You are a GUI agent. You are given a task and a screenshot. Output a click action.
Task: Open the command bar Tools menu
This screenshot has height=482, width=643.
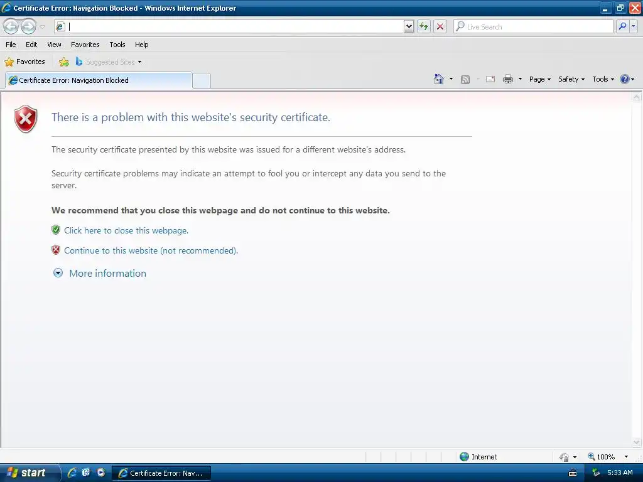point(603,79)
